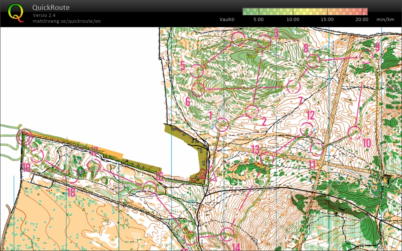The height and width of the screenshot is (251, 402).
Task: Click control circle 10 on the course
Action: (354, 132)
